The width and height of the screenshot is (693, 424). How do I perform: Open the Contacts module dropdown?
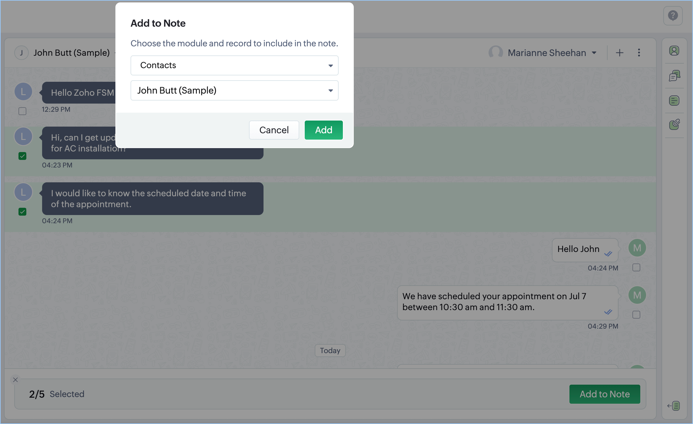point(234,65)
